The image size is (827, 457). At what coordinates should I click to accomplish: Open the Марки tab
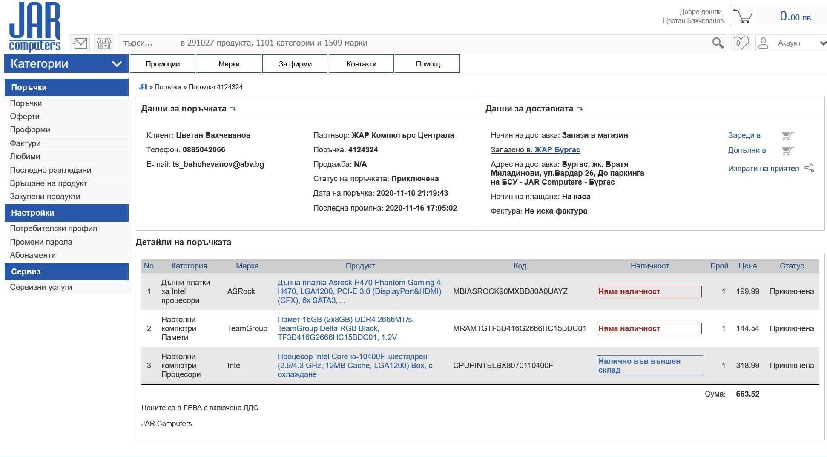coord(229,64)
